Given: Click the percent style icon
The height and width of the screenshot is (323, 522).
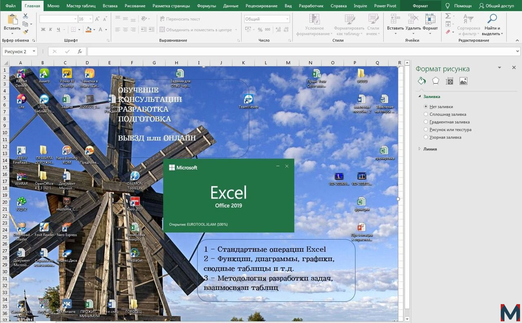Looking at the screenshot, I should point(260,30).
